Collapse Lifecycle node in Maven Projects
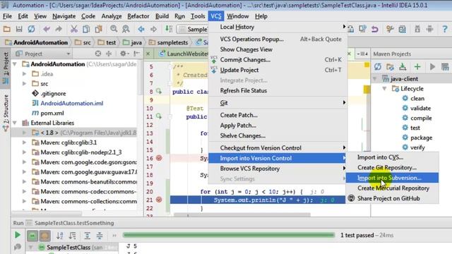 pos(384,89)
